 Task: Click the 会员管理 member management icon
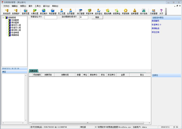[x=70, y=12]
